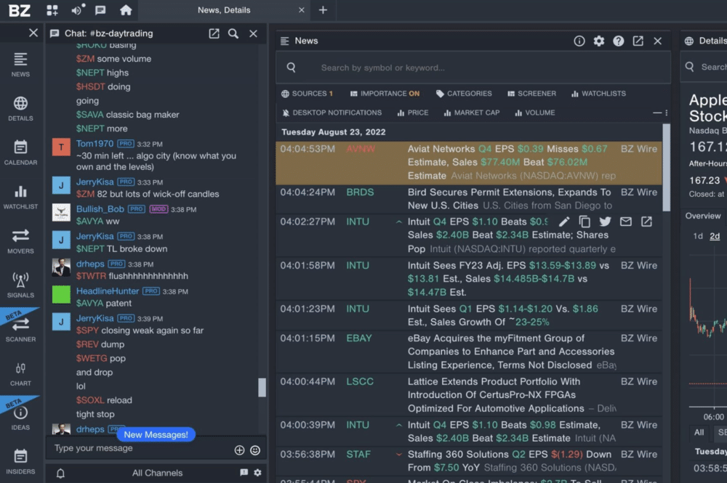Select the 1d chart range
This screenshot has height=483, width=727.
click(x=698, y=236)
